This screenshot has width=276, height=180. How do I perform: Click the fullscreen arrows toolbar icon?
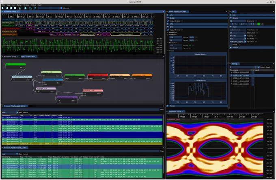(x=34, y=8)
